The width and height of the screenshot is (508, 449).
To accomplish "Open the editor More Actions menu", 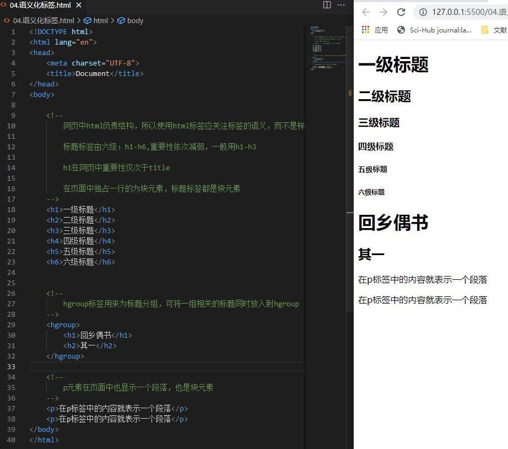I will pyautogui.click(x=341, y=5).
